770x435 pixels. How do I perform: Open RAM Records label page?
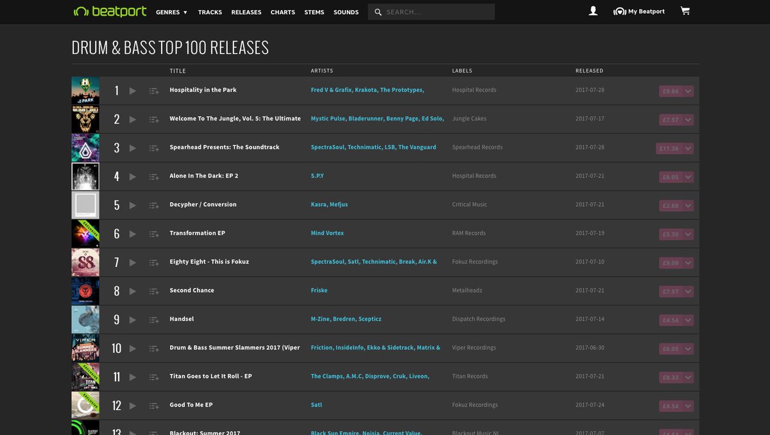[469, 233]
